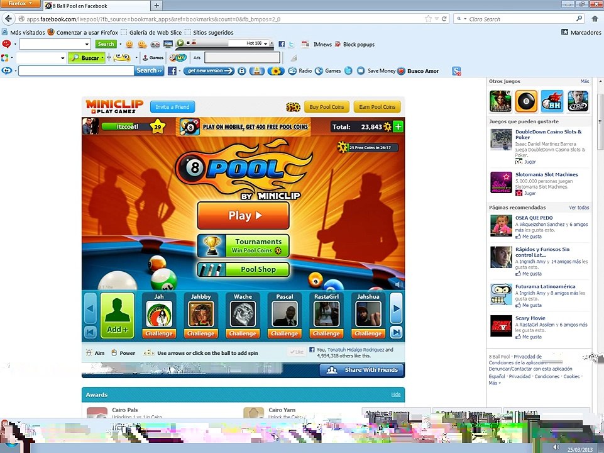Screen dimensions: 604x453
Task: Open Galería de Web Slice bookmark
Action: (151, 32)
